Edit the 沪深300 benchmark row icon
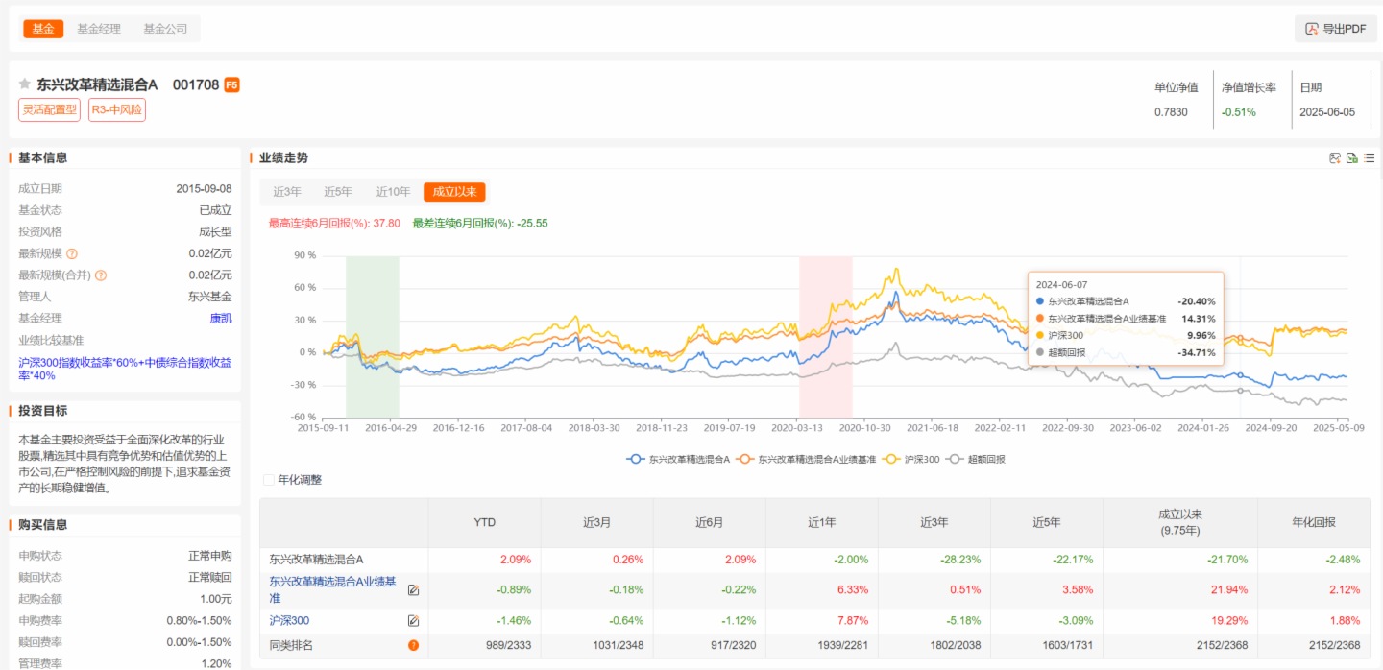The width and height of the screenshot is (1383, 670). point(413,621)
